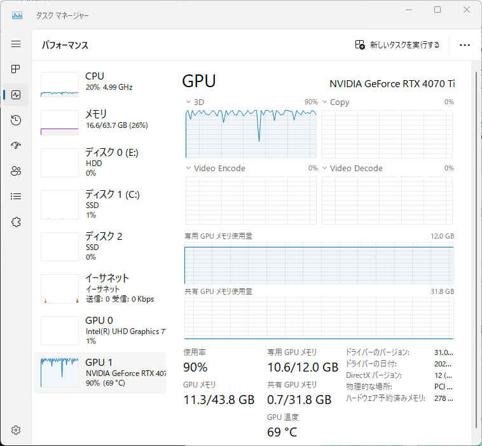The width and height of the screenshot is (482, 446).
Task: Open the Users page icon
Action: click(16, 171)
